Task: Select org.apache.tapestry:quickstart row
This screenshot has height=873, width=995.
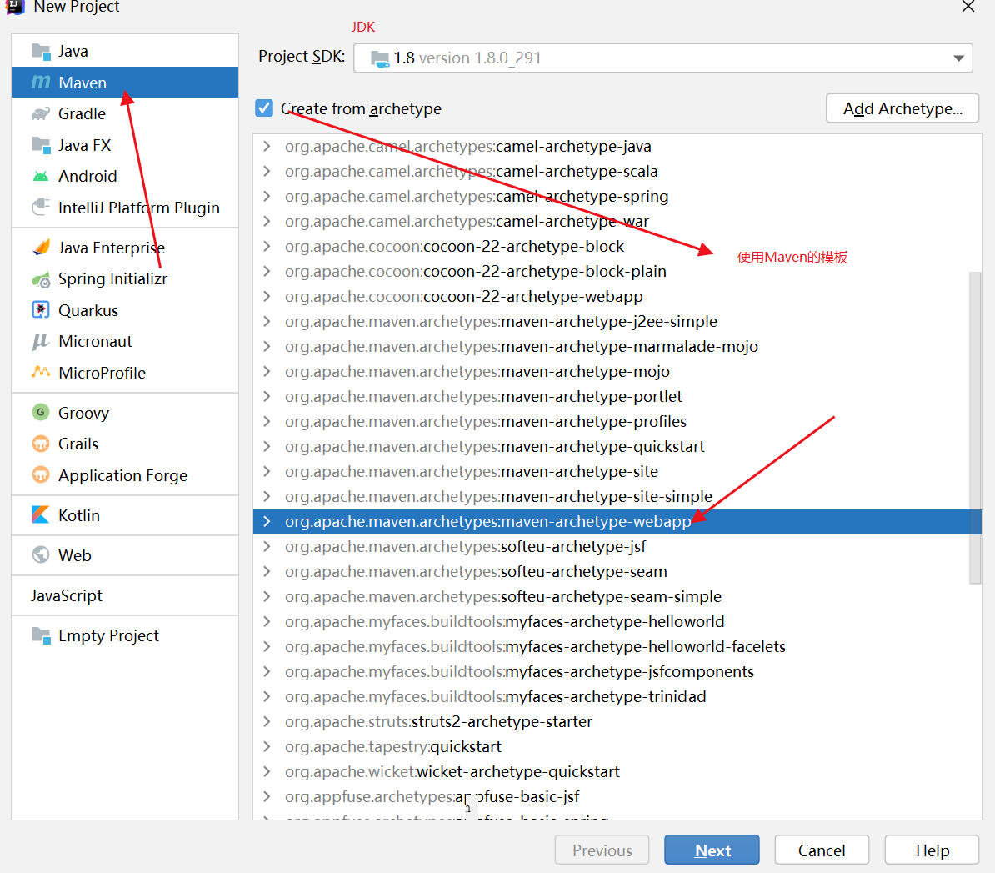Action: 617,746
